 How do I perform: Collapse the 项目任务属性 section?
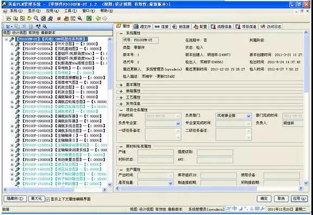click(121, 110)
